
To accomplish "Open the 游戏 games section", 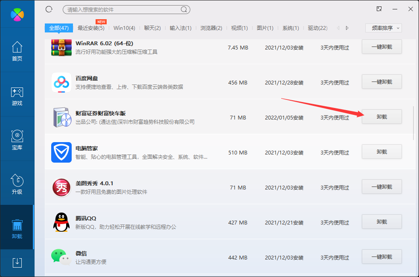I will [x=17, y=96].
